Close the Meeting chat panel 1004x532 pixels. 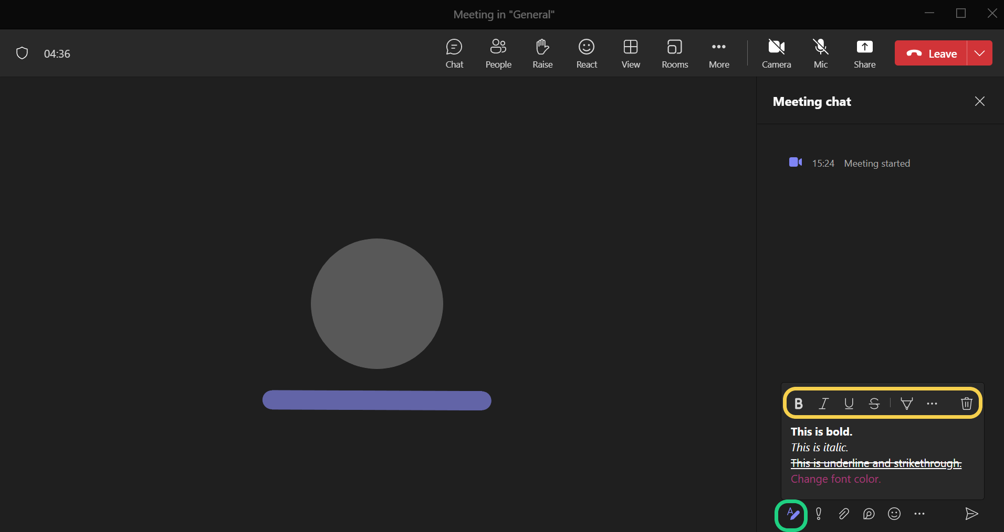tap(979, 101)
